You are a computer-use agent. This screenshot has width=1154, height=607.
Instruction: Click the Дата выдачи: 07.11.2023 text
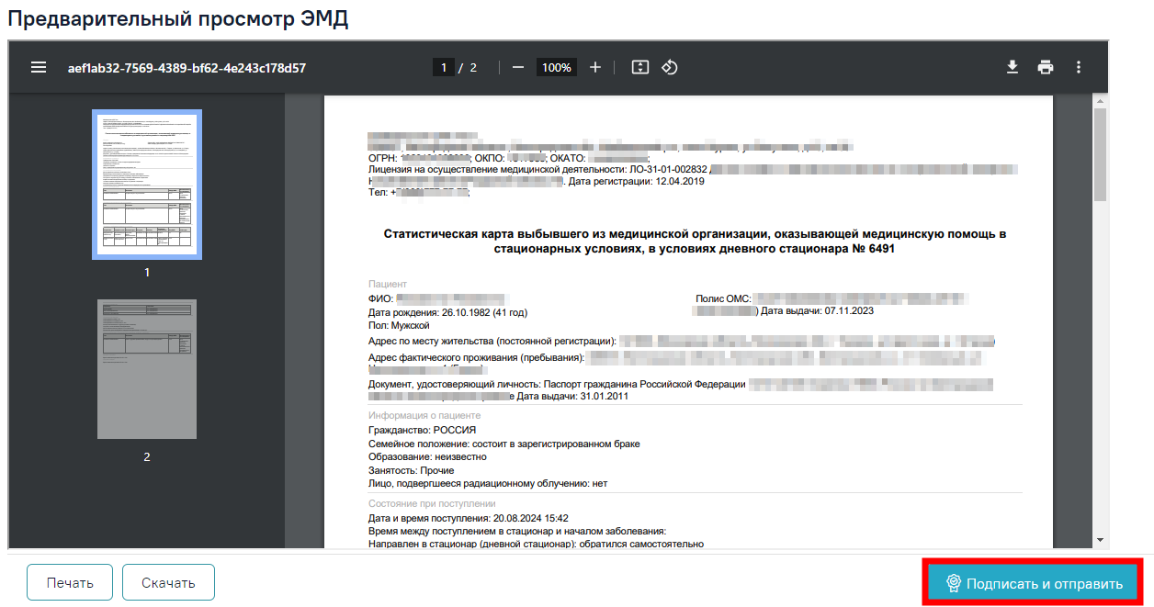pyautogui.click(x=817, y=311)
